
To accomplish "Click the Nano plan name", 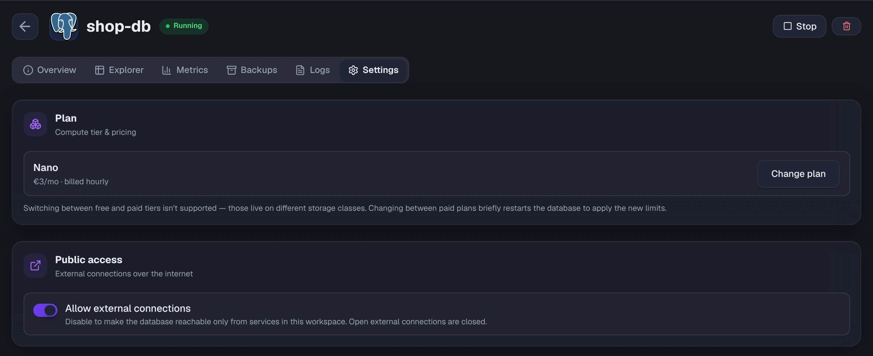I will pyautogui.click(x=46, y=168).
